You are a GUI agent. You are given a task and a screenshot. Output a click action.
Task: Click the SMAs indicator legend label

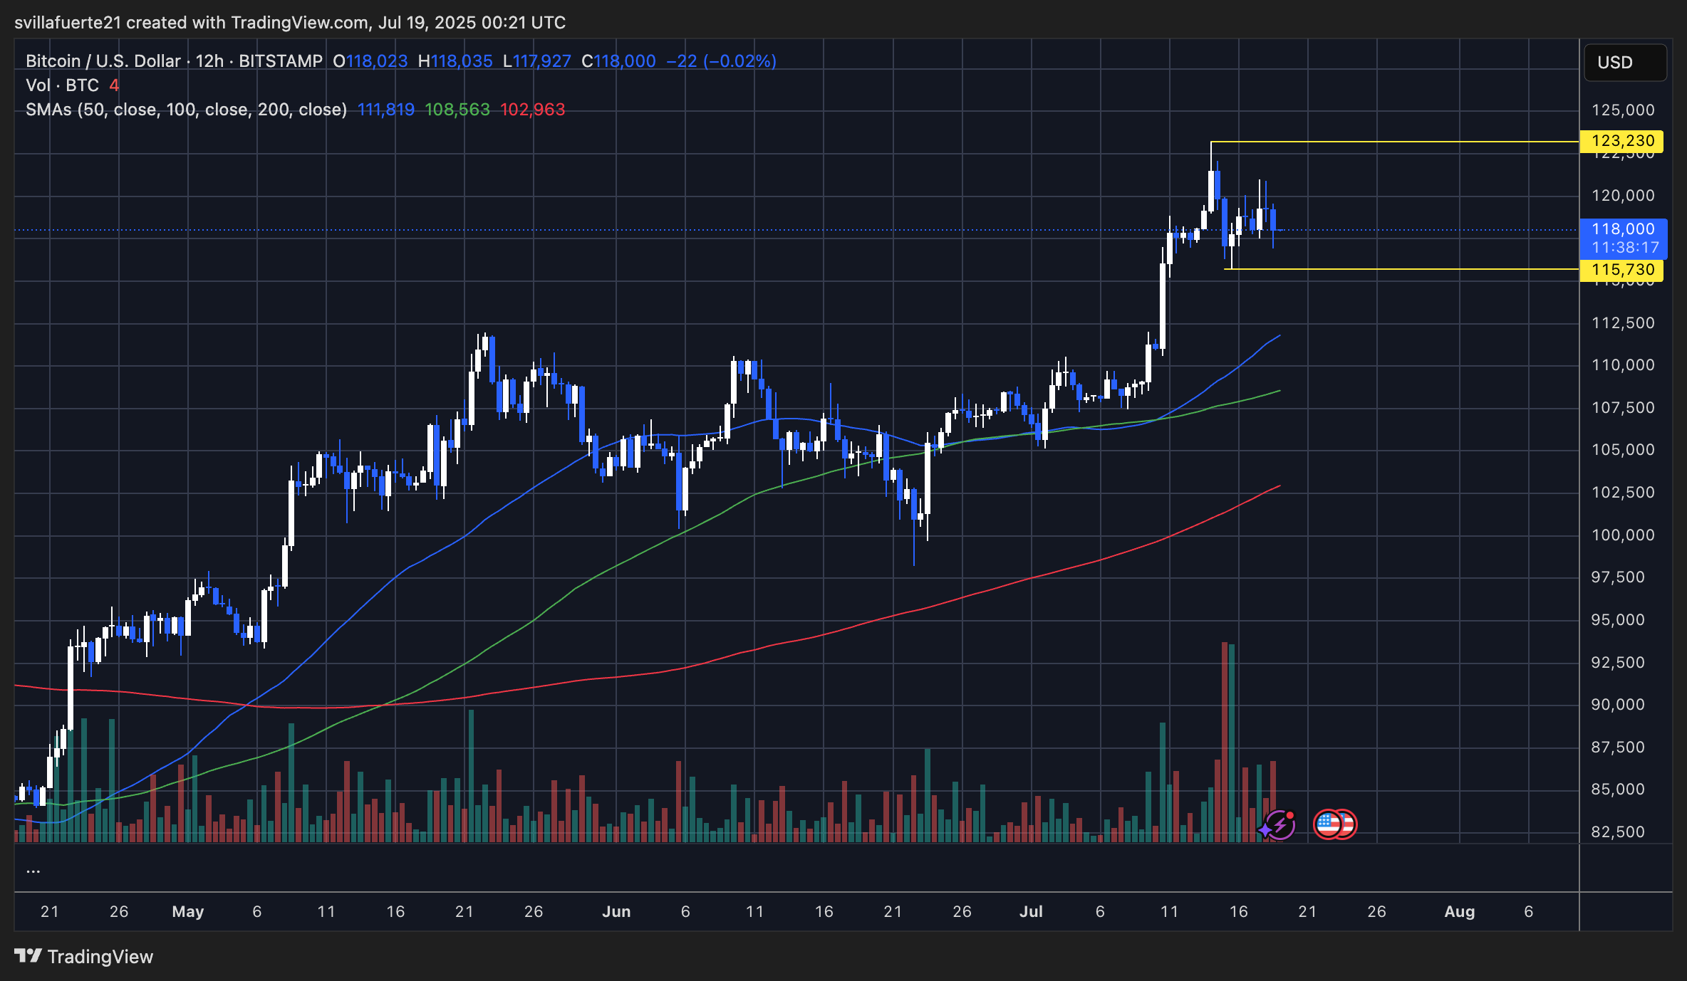tap(186, 110)
